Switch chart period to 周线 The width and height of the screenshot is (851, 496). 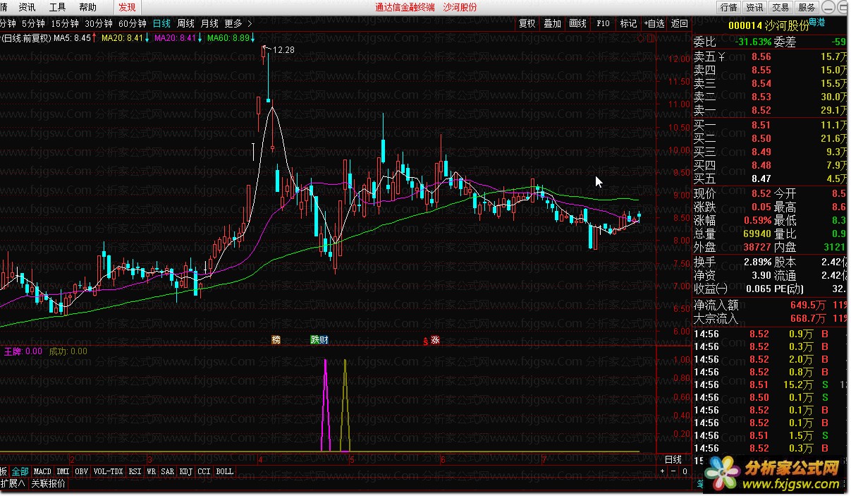185,23
